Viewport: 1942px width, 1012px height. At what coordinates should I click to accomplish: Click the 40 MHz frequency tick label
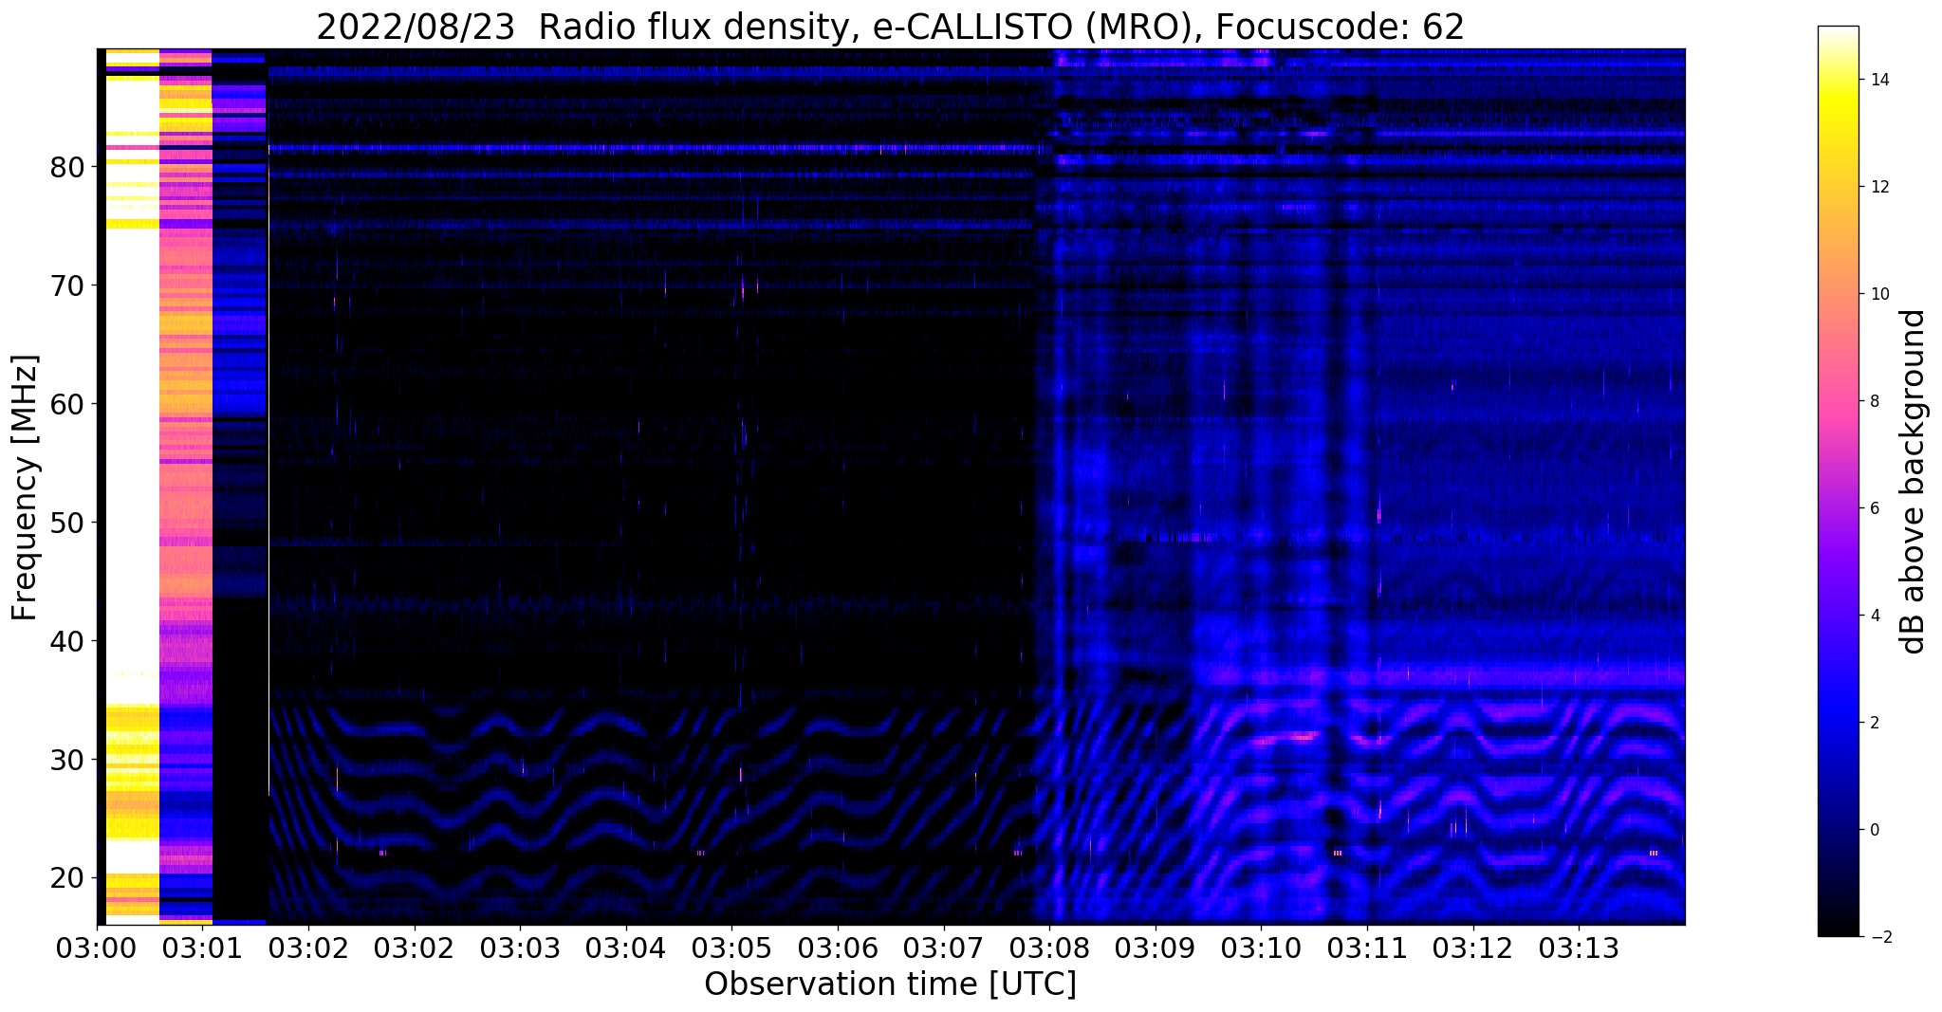coord(66,641)
